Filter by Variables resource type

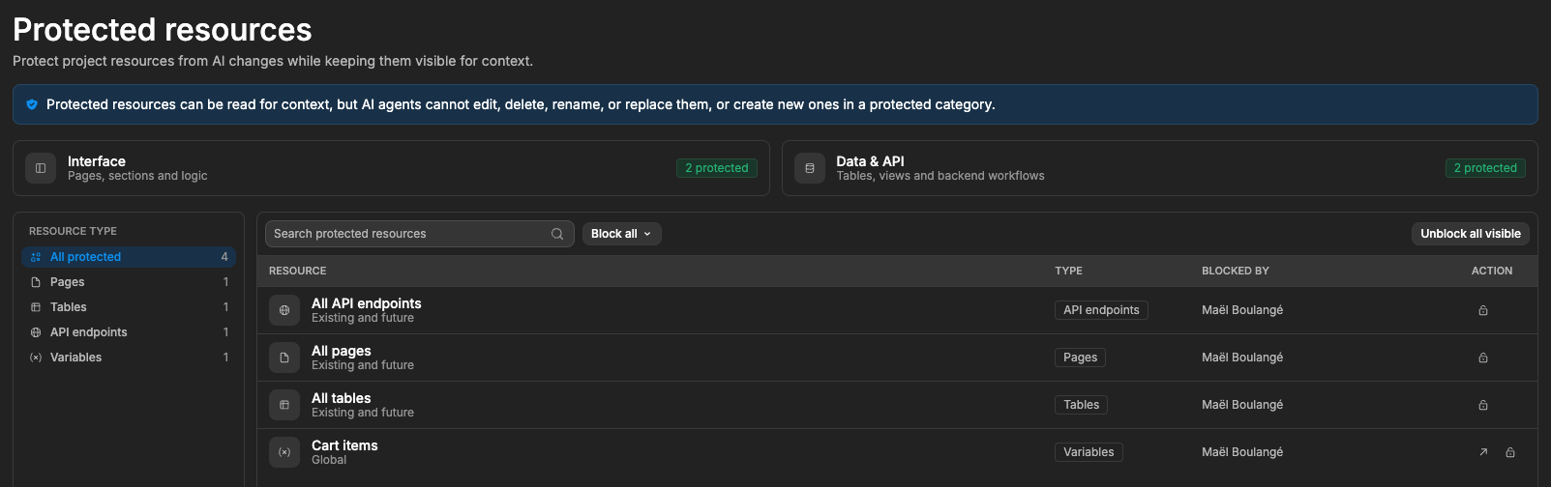[x=129, y=358]
